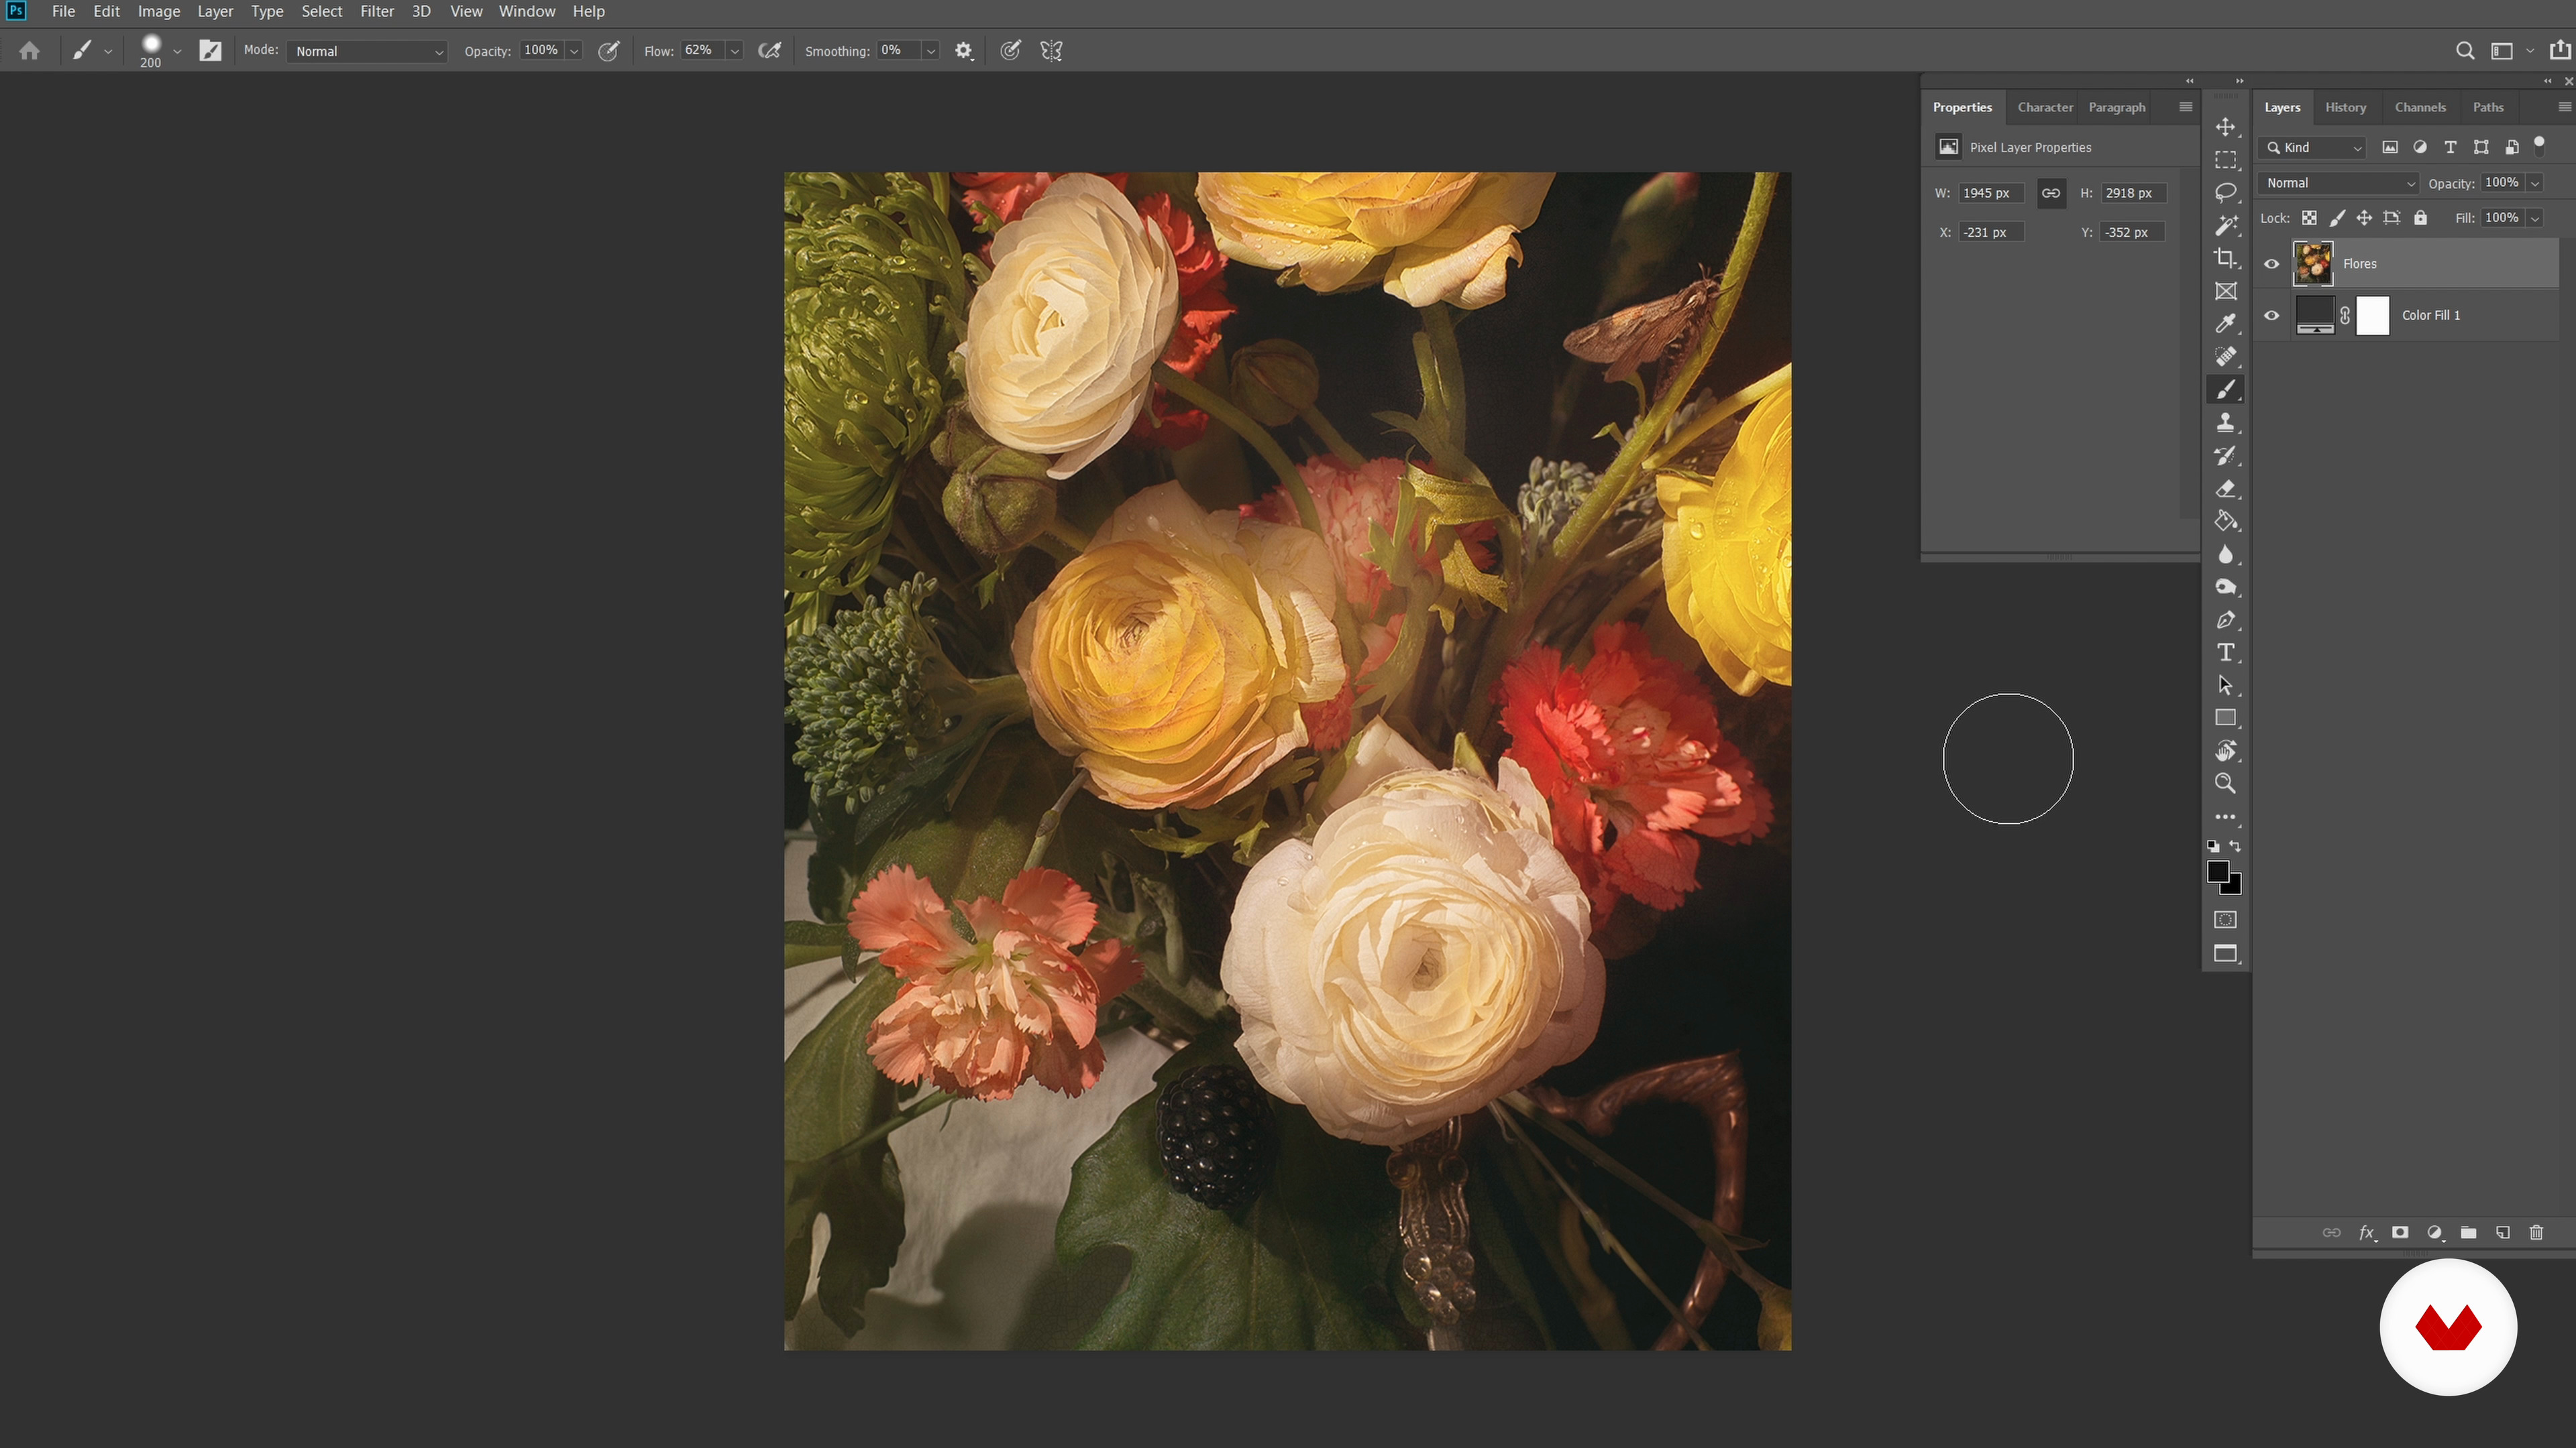The width and height of the screenshot is (2576, 1448).
Task: Switch to the History tab
Action: tap(2345, 107)
